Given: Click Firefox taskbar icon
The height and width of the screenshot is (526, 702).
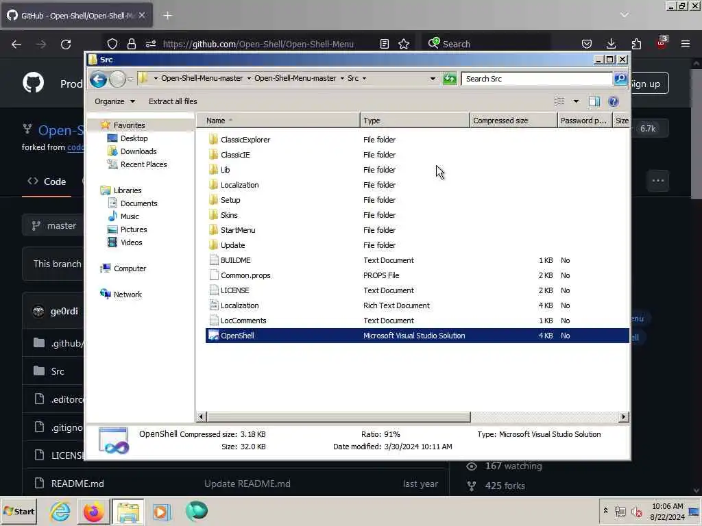Looking at the screenshot, I should click(93, 511).
